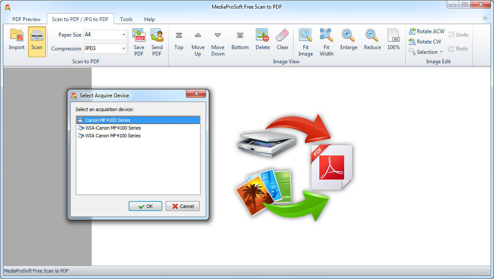The height and width of the screenshot is (279, 494).
Task: Move image to Top
Action: pos(179,41)
